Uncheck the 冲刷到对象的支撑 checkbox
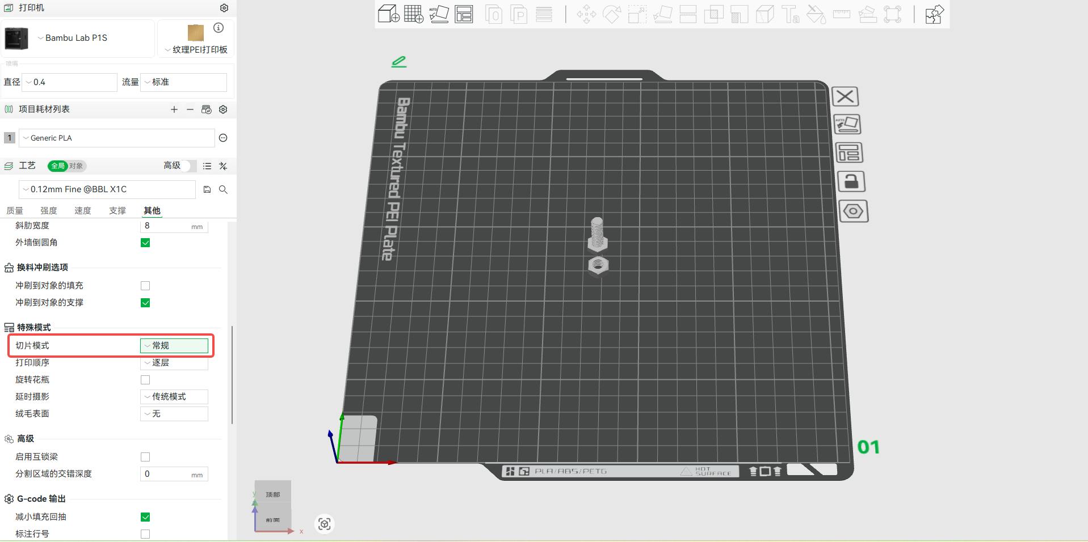The height and width of the screenshot is (542, 1088). [145, 303]
